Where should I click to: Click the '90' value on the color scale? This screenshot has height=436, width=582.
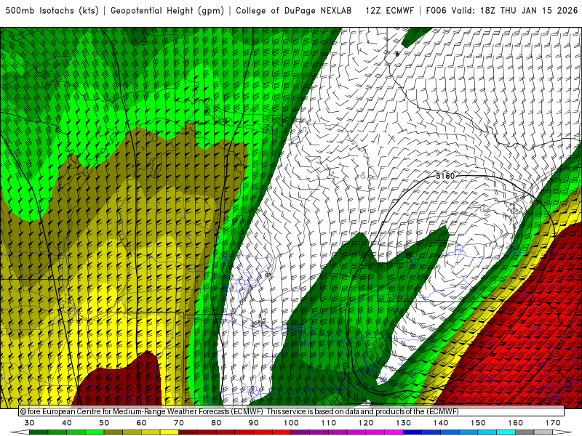[254, 423]
